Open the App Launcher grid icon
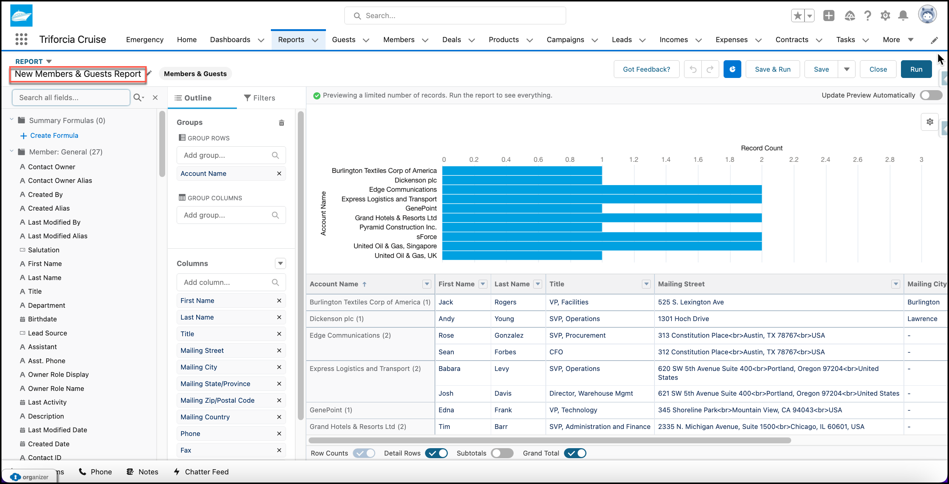Viewport: 949px width, 484px height. coord(21,39)
